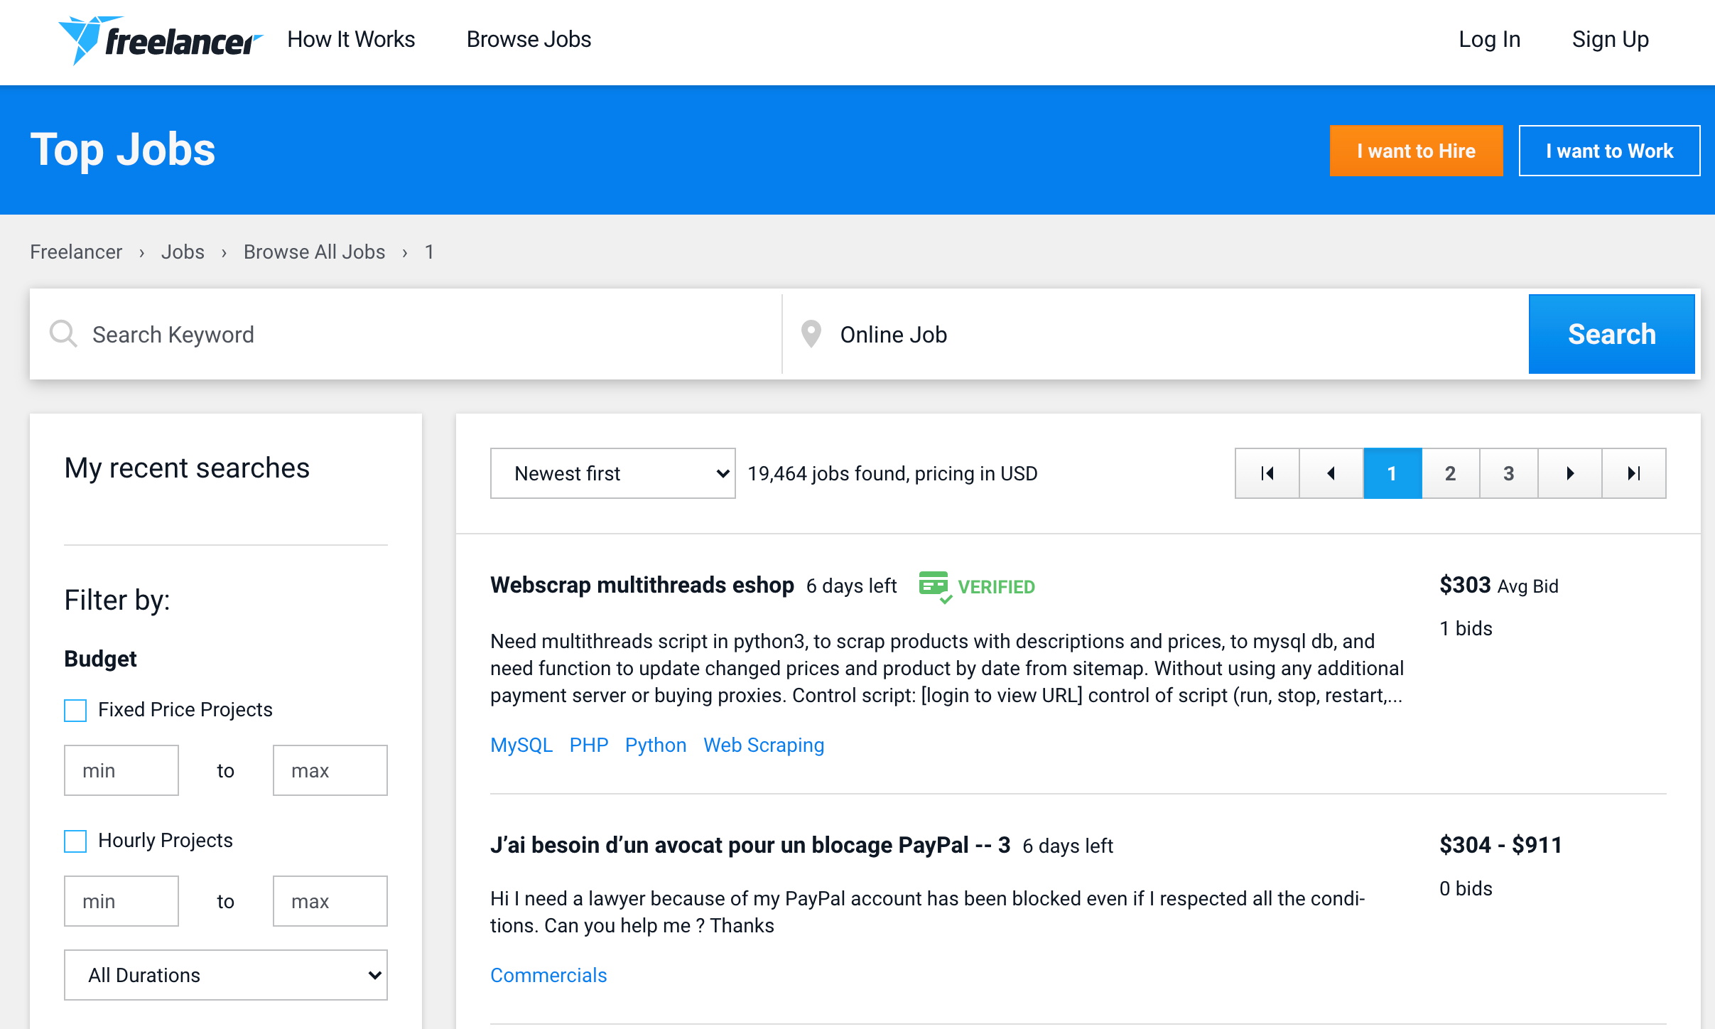Open How It Works menu item

point(351,39)
